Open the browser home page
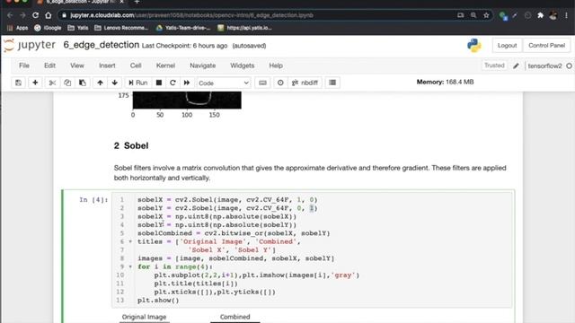This screenshot has width=575, height=323. coord(48,15)
